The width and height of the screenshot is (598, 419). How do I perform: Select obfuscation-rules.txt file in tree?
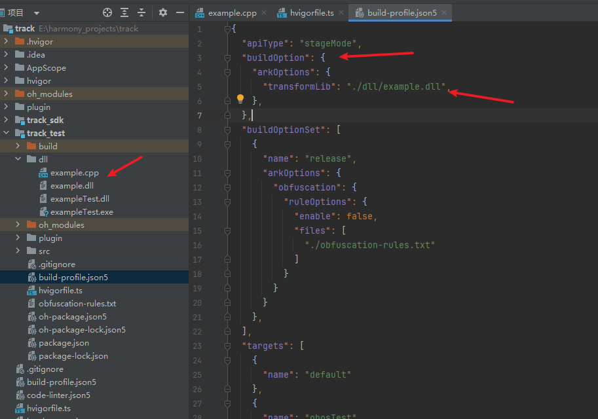[x=77, y=303]
